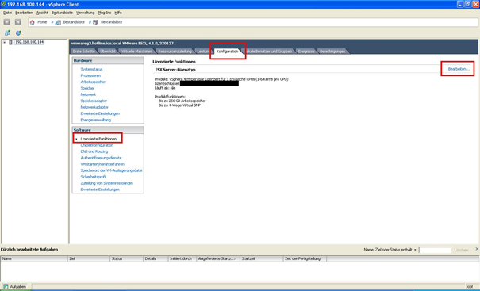Click the task filter text field
Viewport: 480px width, 291px height.
click(x=435, y=250)
